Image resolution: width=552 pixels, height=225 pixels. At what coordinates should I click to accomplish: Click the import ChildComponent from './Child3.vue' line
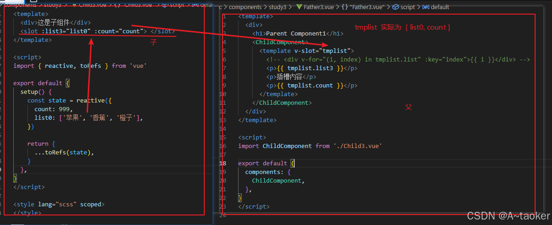pyautogui.click(x=310, y=146)
